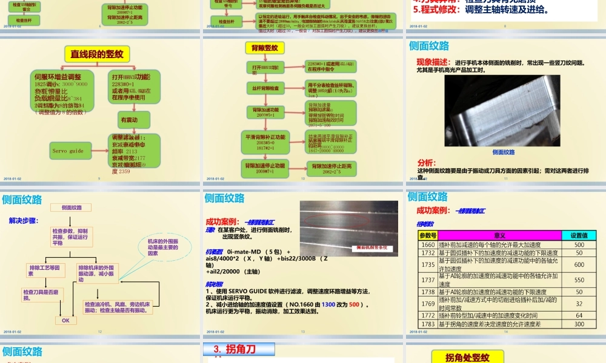Click the 3. 拐角刀 title box
This screenshot has width=606, height=363.
click(239, 349)
